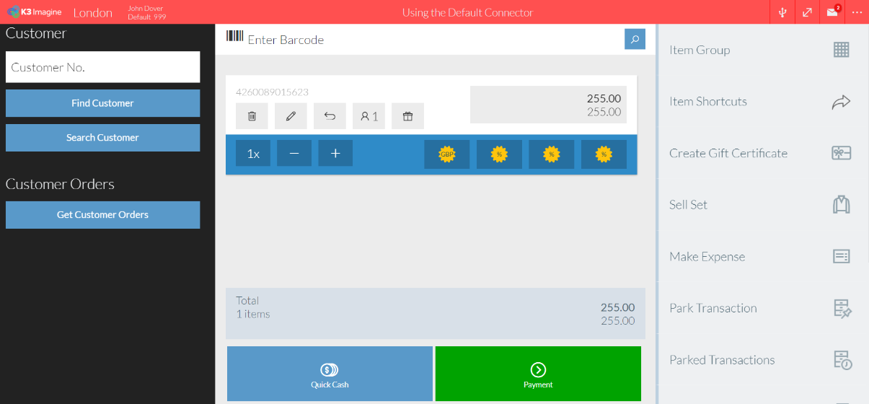Focus the Enter Barcode field
Viewport: 869px width, 404px height.
433,40
